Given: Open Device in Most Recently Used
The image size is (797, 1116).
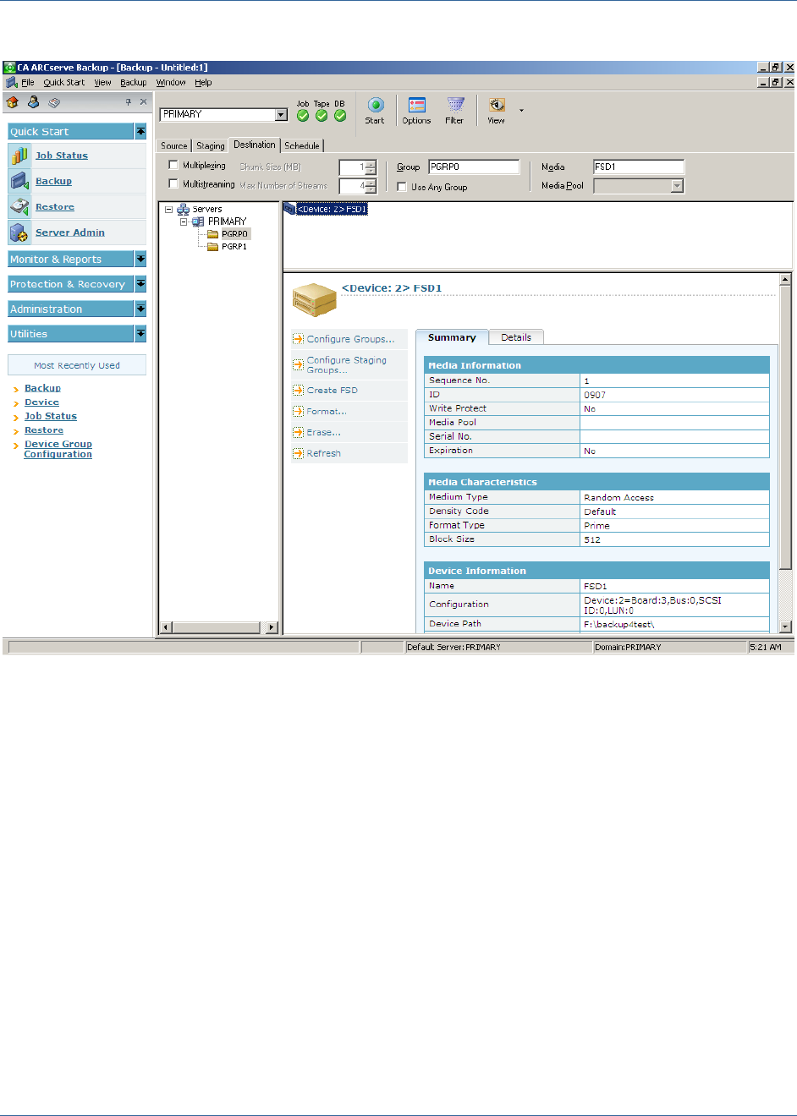Looking at the screenshot, I should 41,402.
